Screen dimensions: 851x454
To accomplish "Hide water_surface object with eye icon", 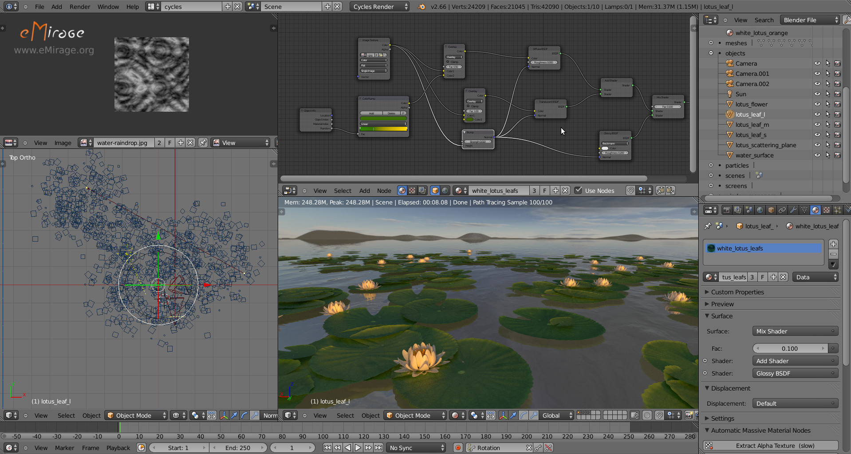I will pos(817,155).
